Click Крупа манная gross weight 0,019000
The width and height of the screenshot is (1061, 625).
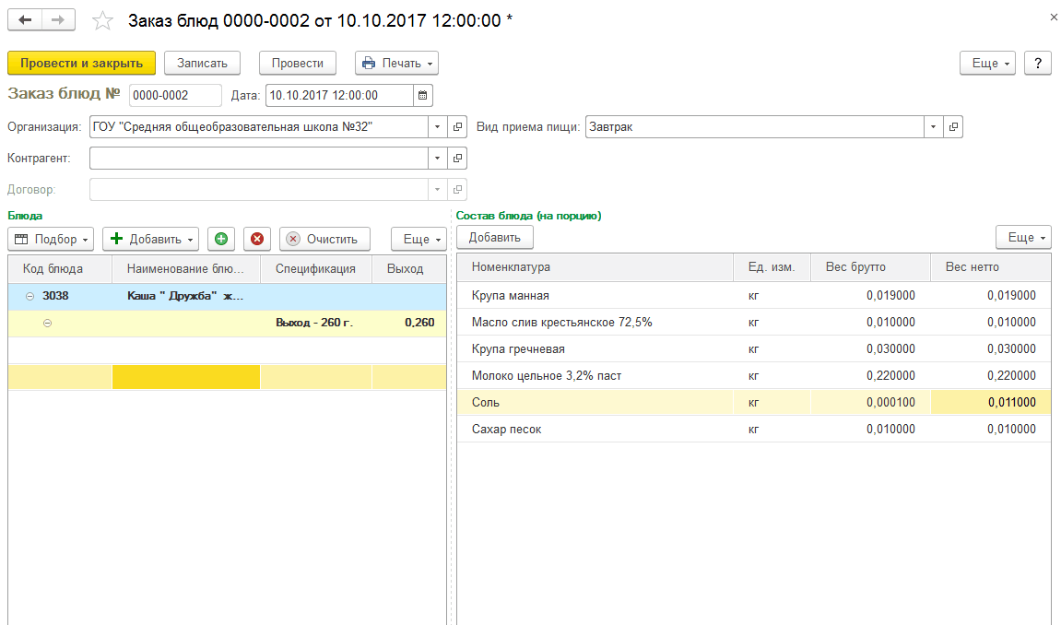(870, 296)
